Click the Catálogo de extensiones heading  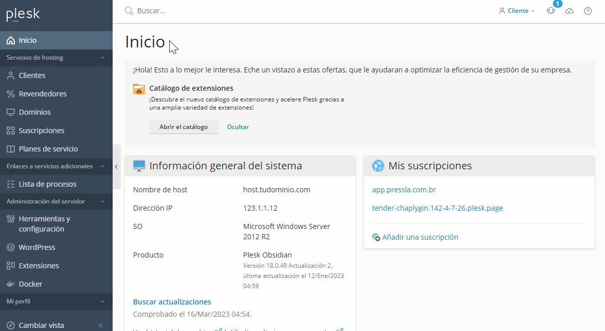click(x=191, y=88)
